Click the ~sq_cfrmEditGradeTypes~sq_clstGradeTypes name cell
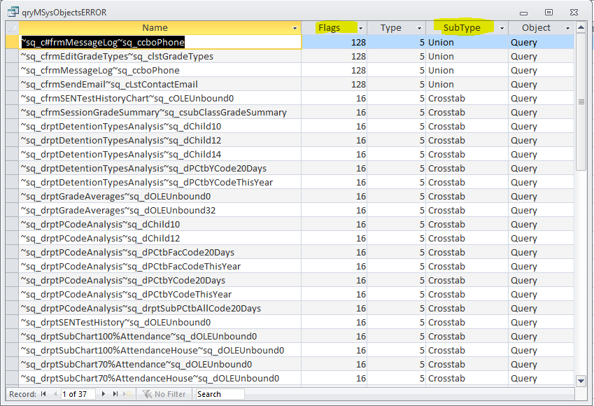The width and height of the screenshot is (594, 406). [160, 57]
